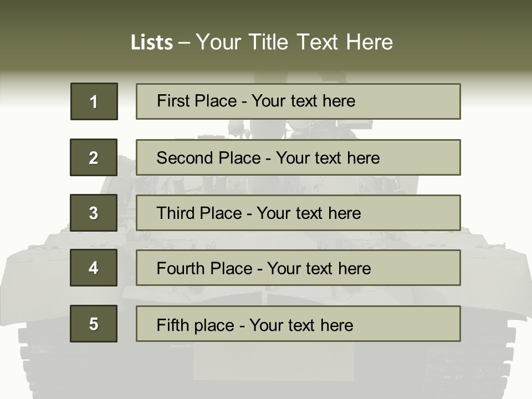Click the number 5 box

tap(94, 324)
